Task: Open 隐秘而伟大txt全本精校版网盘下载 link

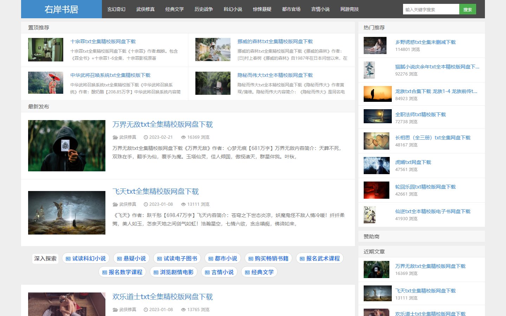Action: (275, 75)
